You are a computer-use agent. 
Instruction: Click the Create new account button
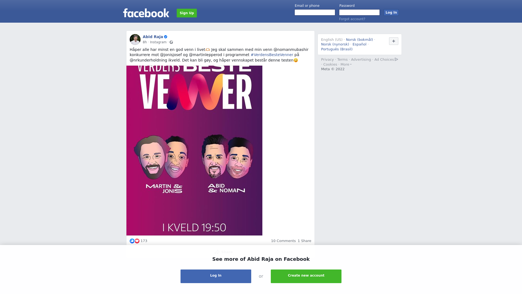[x=306, y=276]
